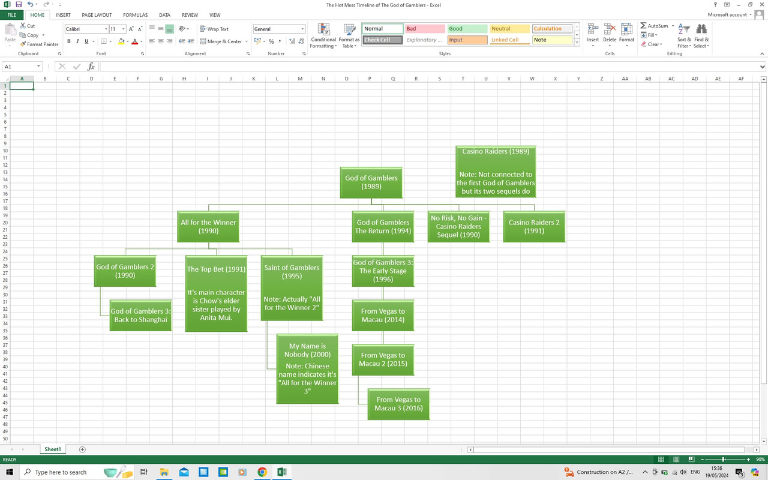Apply the Good cell style
The height and width of the screenshot is (480, 768).
(467, 29)
